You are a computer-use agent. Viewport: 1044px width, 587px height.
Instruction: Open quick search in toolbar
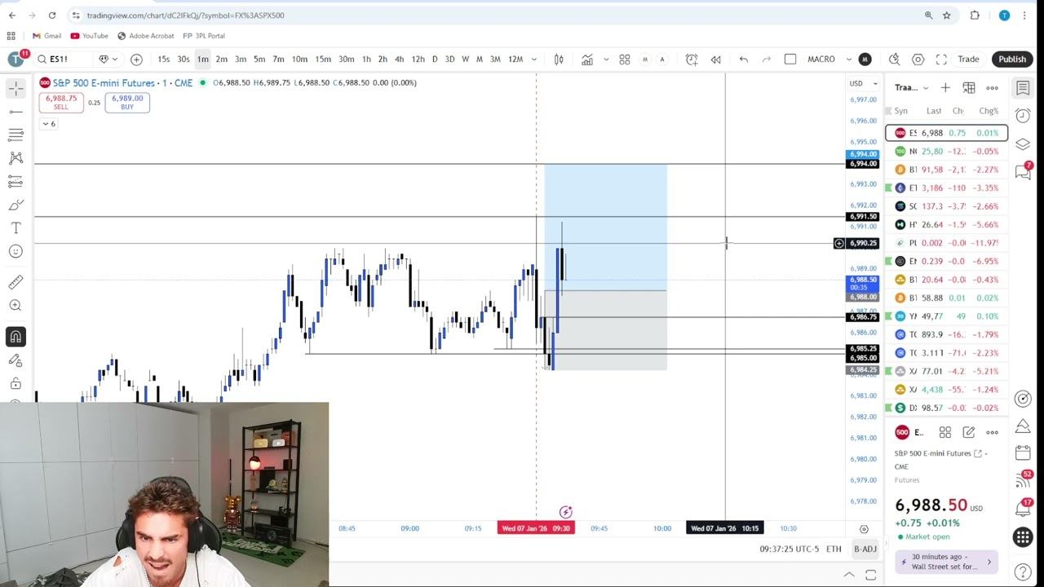point(895,59)
